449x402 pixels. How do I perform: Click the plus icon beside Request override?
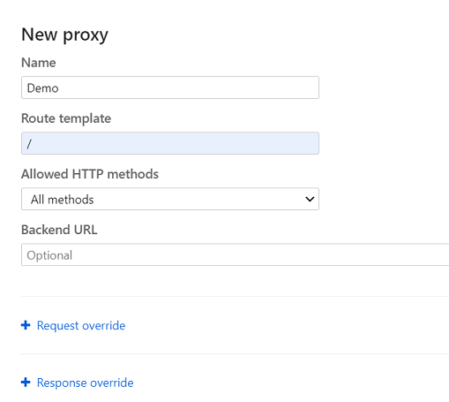coord(26,325)
